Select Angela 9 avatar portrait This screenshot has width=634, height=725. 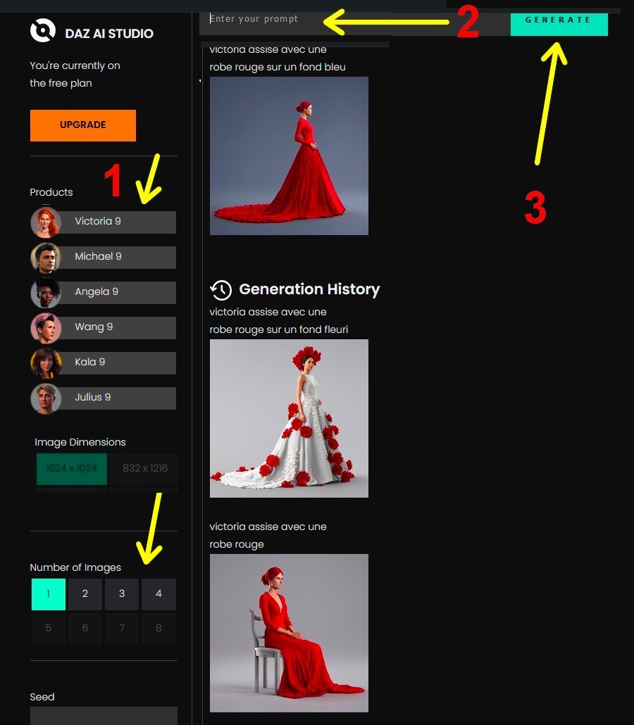coord(45,293)
